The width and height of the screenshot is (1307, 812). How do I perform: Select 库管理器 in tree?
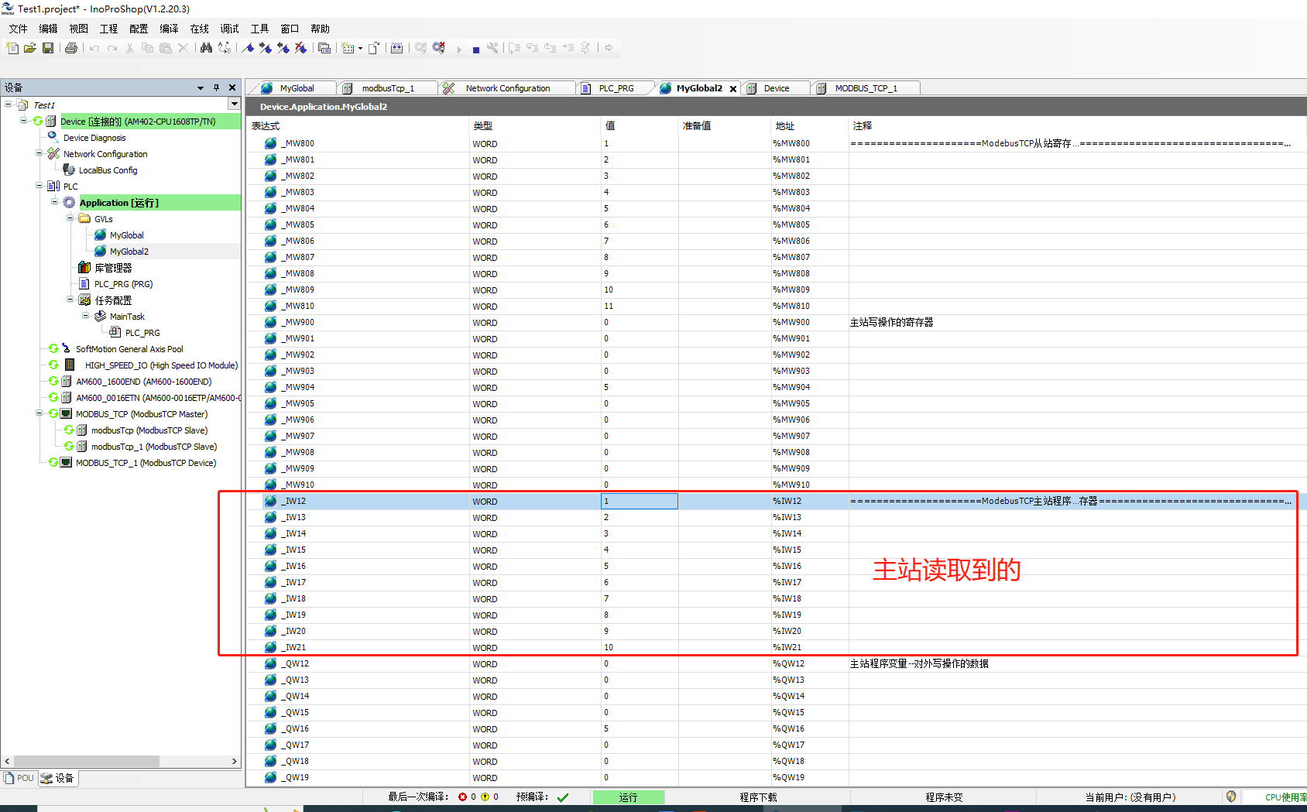[x=113, y=268]
